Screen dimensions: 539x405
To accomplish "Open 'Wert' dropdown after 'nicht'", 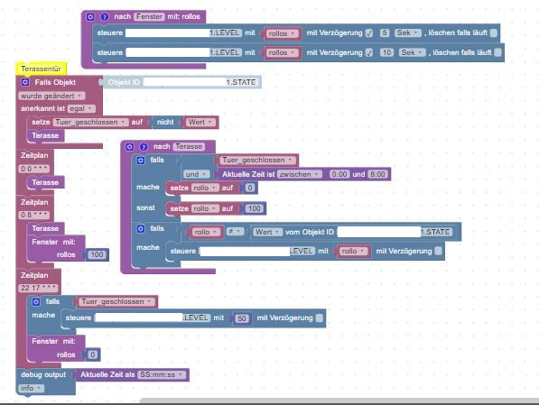I will coord(200,122).
